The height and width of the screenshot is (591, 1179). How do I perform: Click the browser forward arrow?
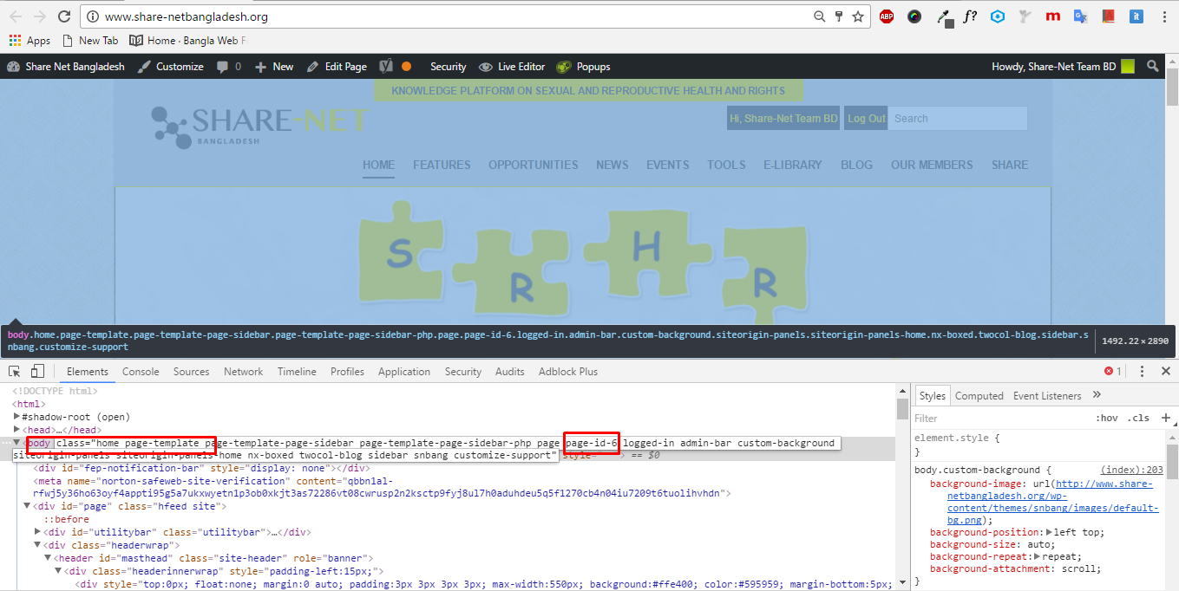click(x=40, y=16)
